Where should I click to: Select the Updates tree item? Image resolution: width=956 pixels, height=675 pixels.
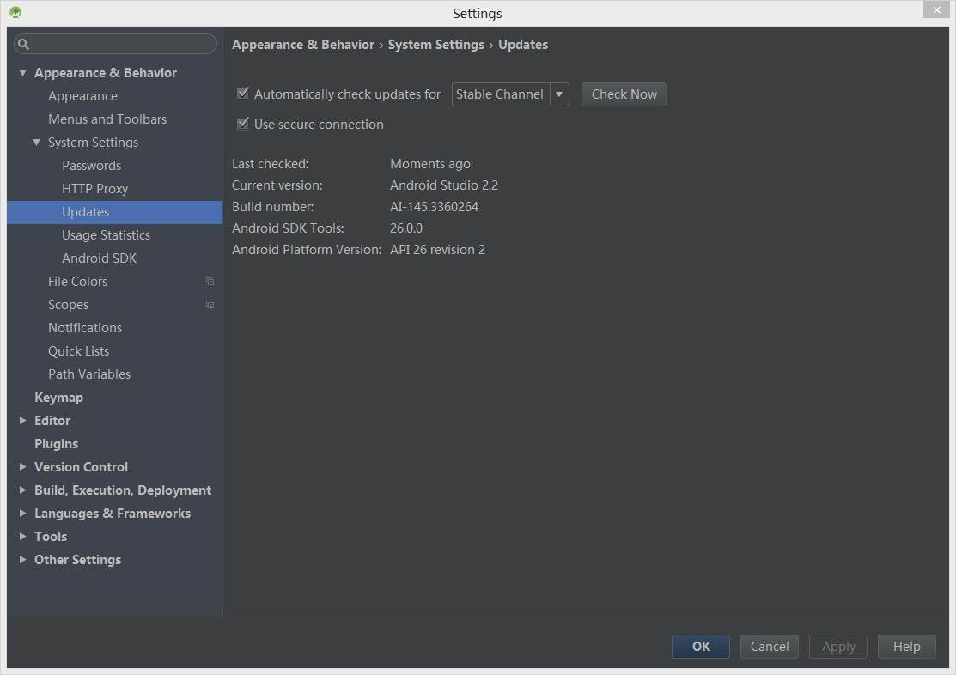coord(114,211)
